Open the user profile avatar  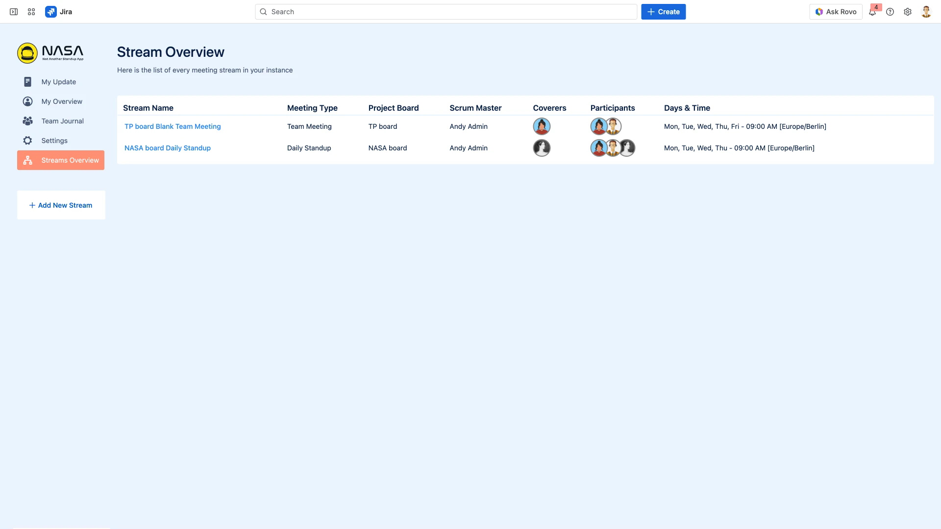(926, 12)
